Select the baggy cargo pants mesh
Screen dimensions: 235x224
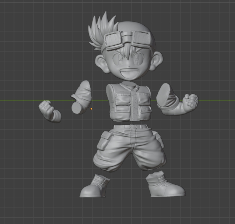click(130, 148)
